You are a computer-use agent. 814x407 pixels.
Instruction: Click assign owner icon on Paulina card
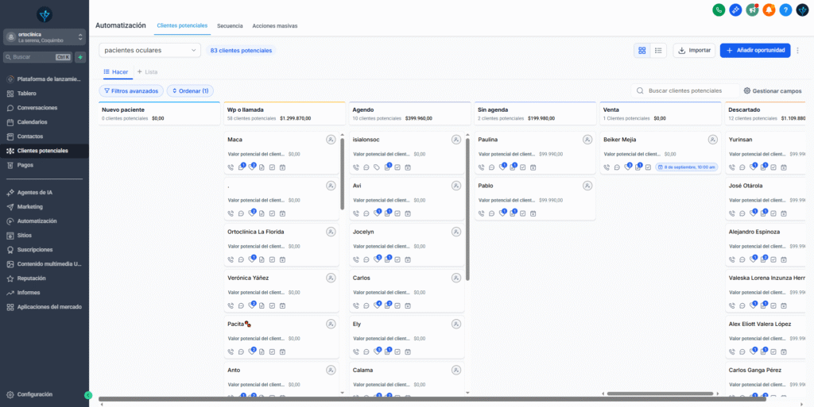tap(587, 140)
